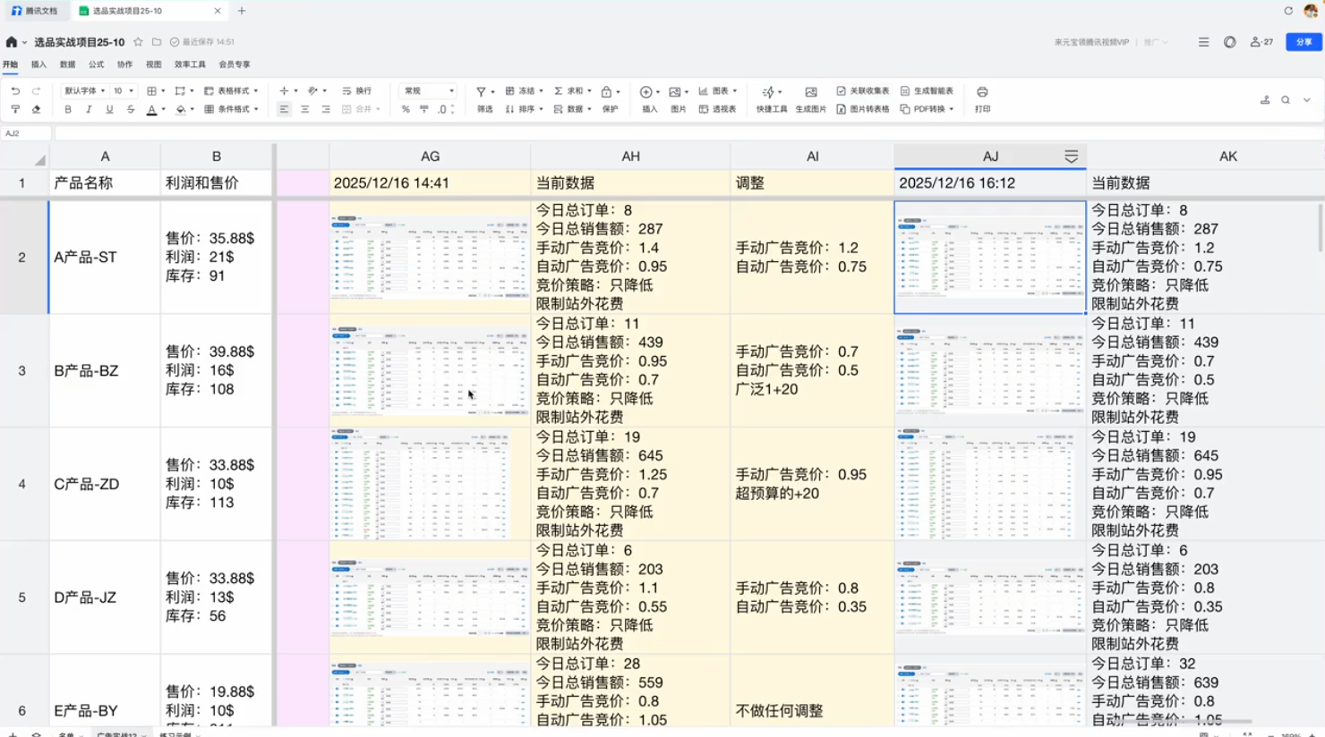Open the column AJ filter dropdown
This screenshot has height=737, width=1325.
pyautogui.click(x=1071, y=155)
